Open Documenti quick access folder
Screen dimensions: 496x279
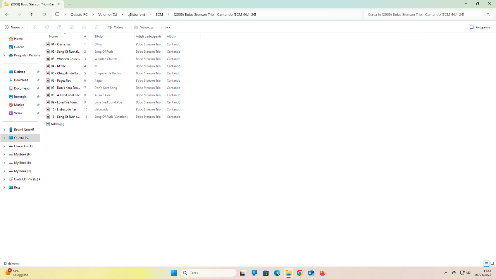click(22, 88)
